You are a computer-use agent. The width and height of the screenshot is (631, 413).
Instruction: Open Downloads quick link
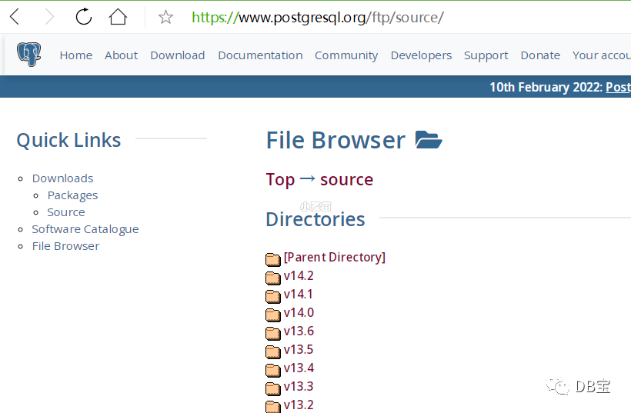(63, 178)
